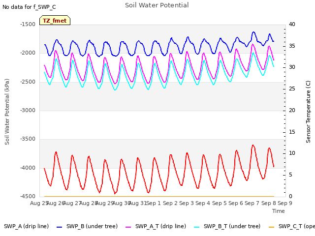Click the 'No data for f_SWP_C' message
The height and width of the screenshot is (236, 315).
pyautogui.click(x=29, y=7)
